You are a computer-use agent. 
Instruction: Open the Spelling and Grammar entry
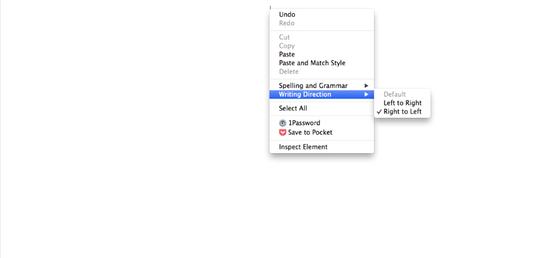(x=313, y=86)
